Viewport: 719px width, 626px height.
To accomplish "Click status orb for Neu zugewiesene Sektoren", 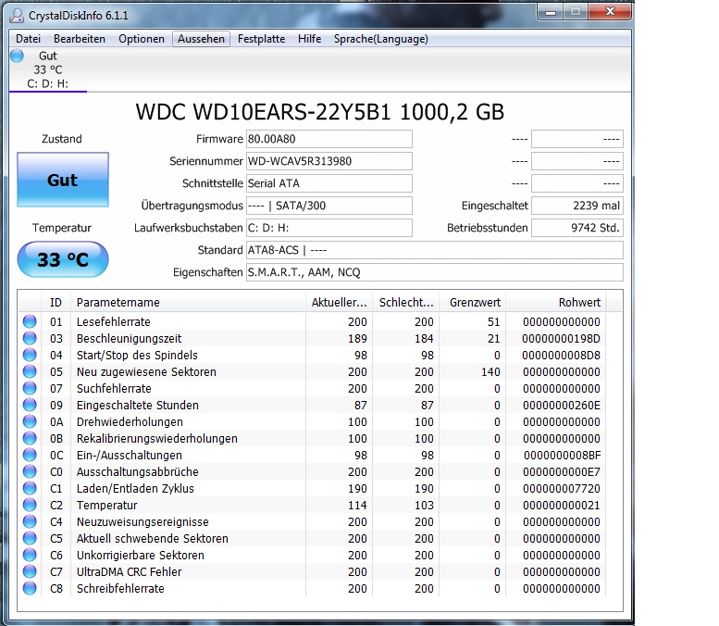I will pyautogui.click(x=30, y=371).
